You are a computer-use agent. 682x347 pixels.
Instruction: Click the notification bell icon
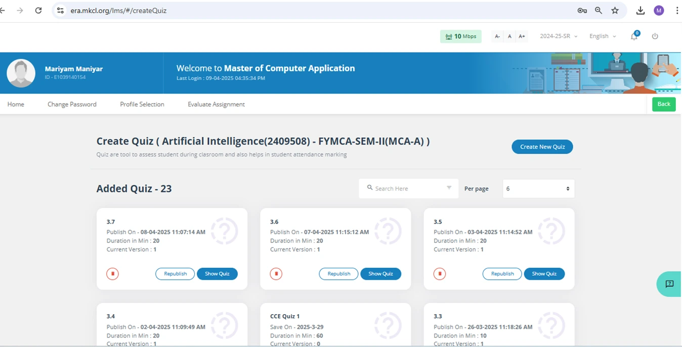pyautogui.click(x=634, y=36)
